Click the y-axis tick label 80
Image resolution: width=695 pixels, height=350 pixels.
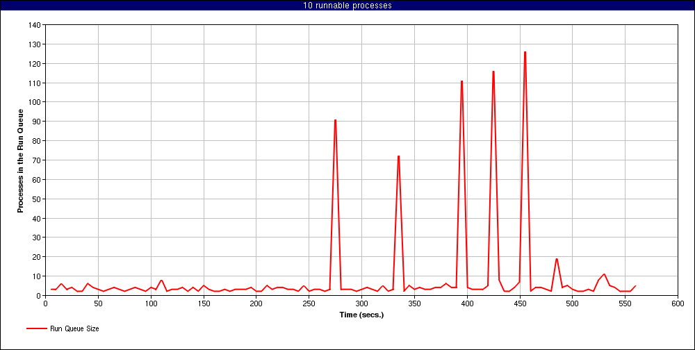[38, 141]
